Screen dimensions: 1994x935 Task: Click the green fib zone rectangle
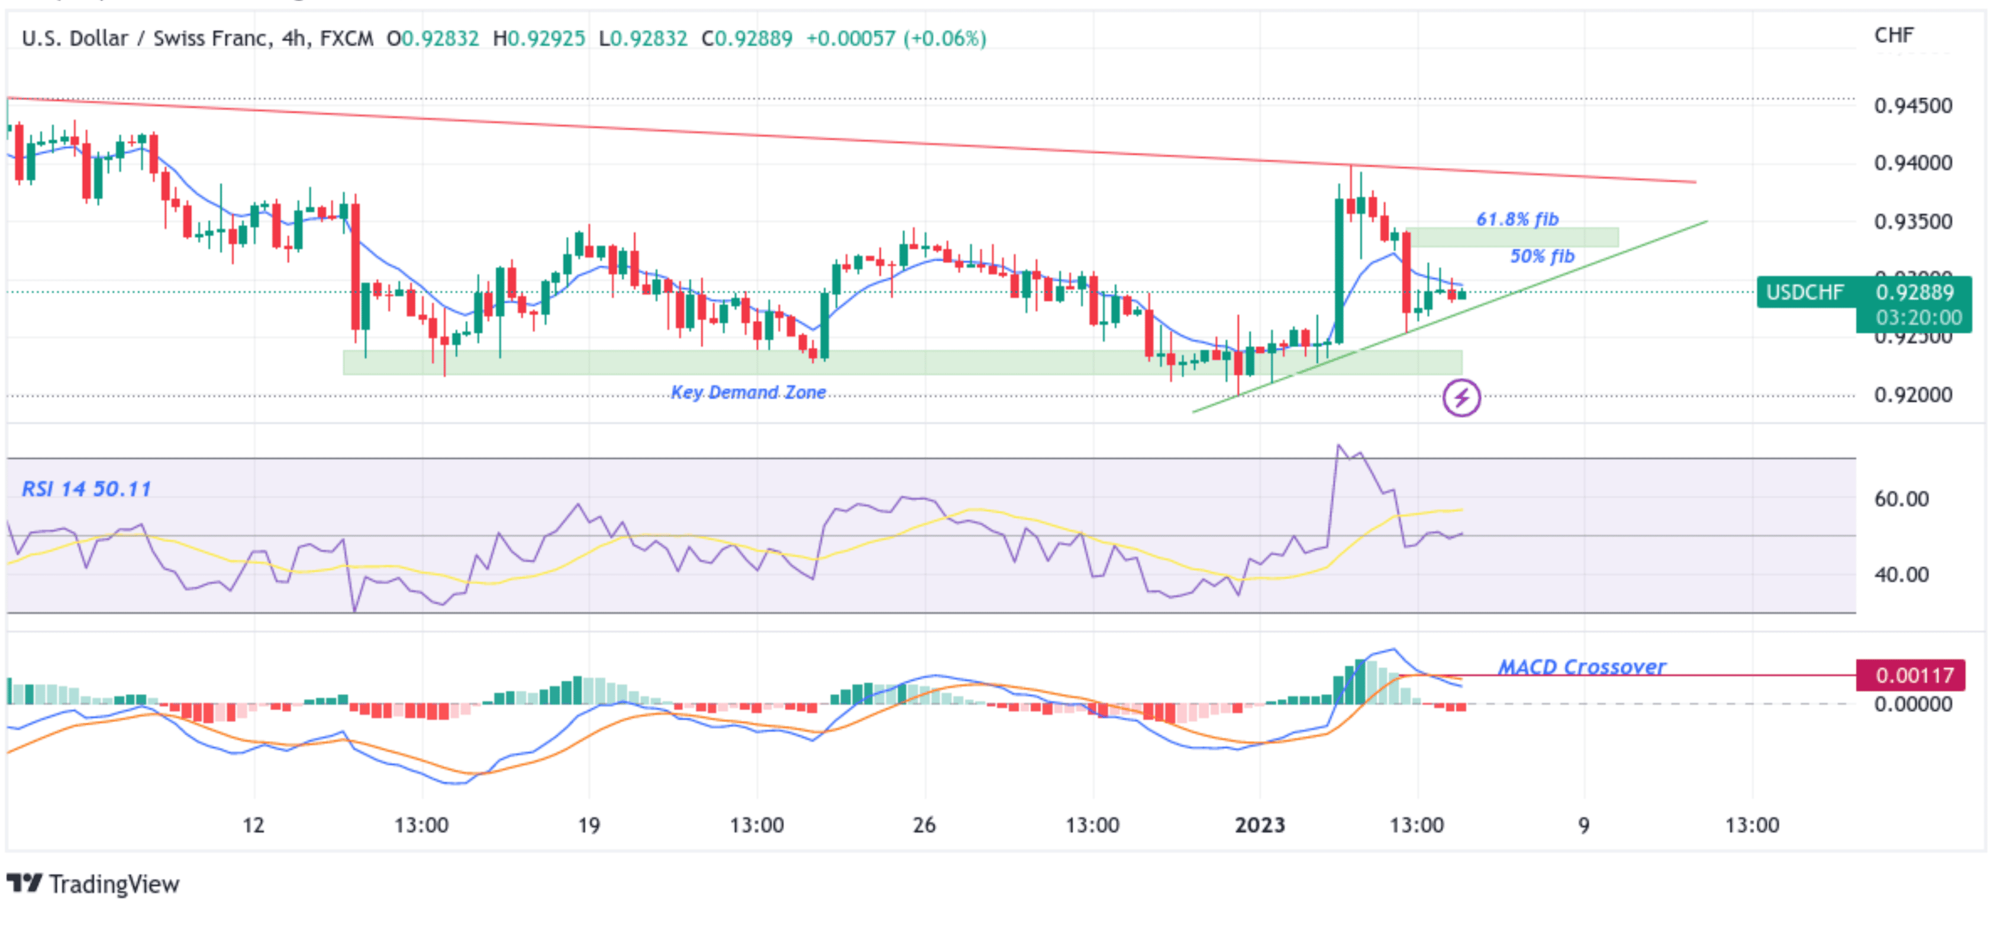pos(1512,238)
